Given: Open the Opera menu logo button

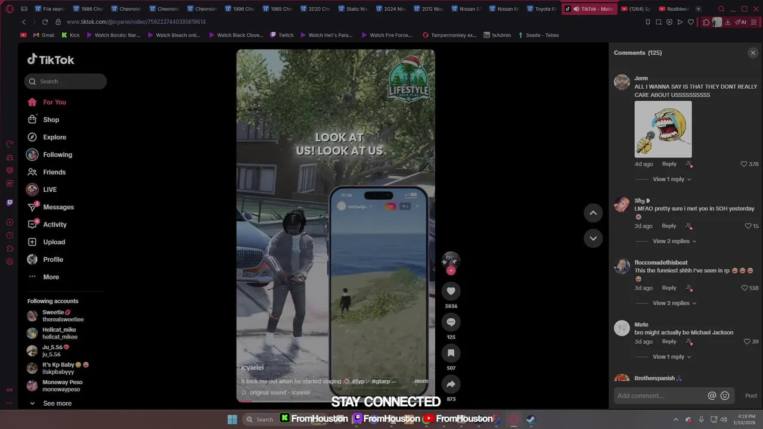Looking at the screenshot, I should click(10, 9).
